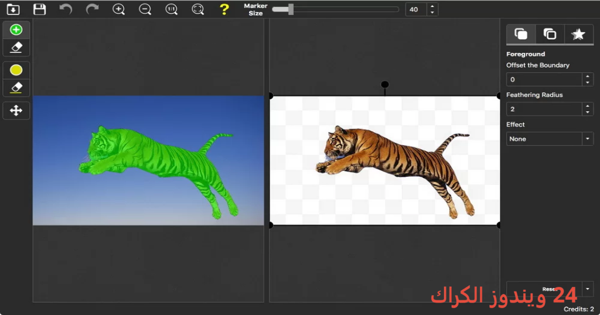
Task: Save the result with floppy disk icon
Action: [x=39, y=9]
